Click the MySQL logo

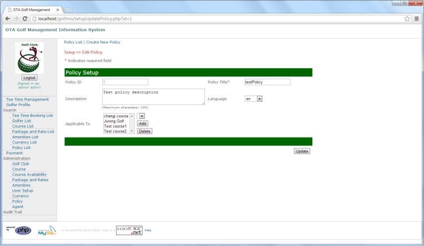pos(47,230)
